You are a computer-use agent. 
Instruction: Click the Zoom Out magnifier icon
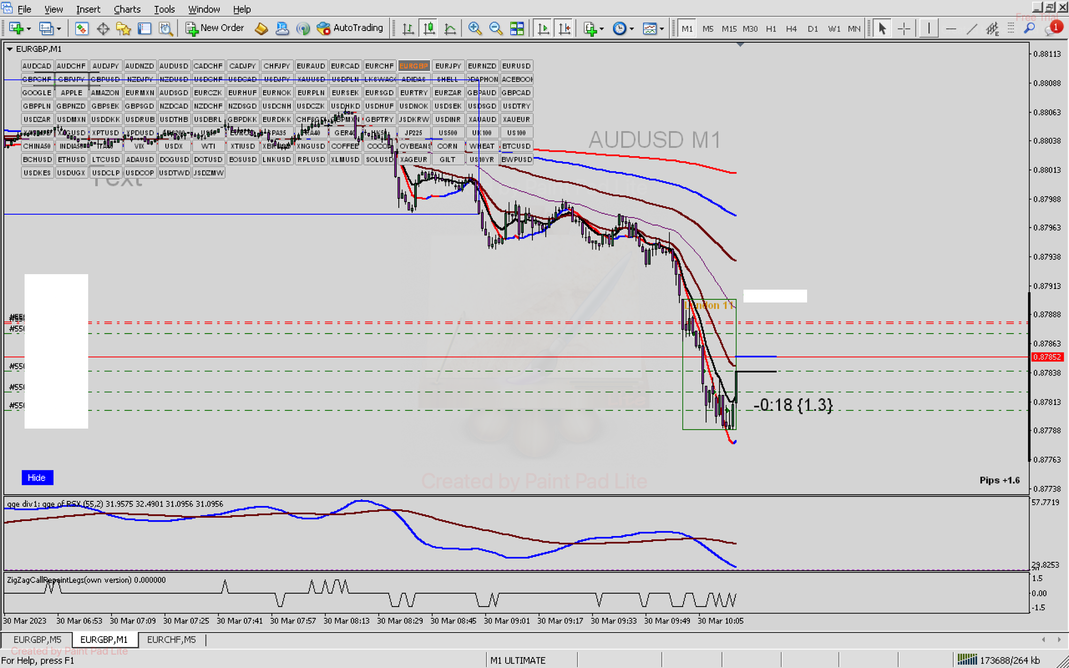click(x=495, y=28)
